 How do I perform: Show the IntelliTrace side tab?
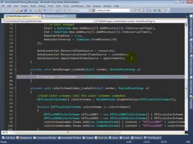[x=191, y=46]
